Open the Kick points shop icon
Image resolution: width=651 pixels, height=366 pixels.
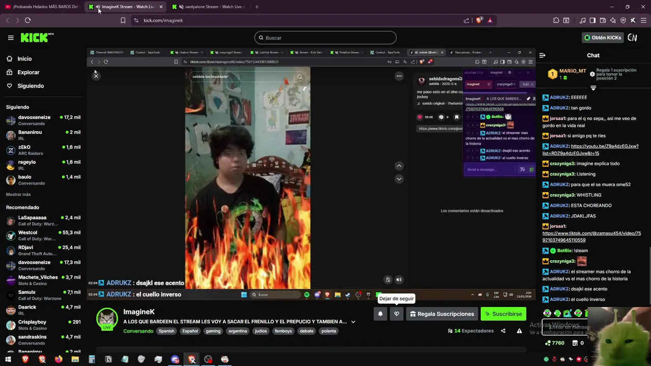(575, 343)
